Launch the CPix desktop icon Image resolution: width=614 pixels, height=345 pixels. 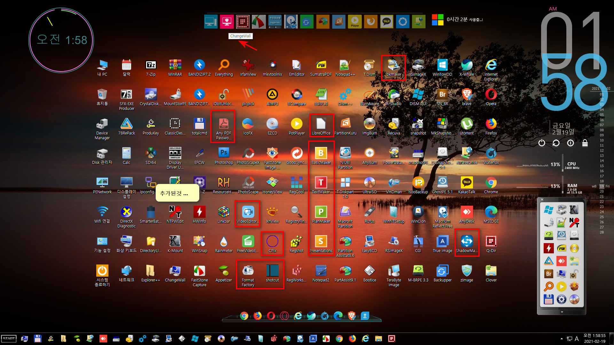click(x=272, y=244)
